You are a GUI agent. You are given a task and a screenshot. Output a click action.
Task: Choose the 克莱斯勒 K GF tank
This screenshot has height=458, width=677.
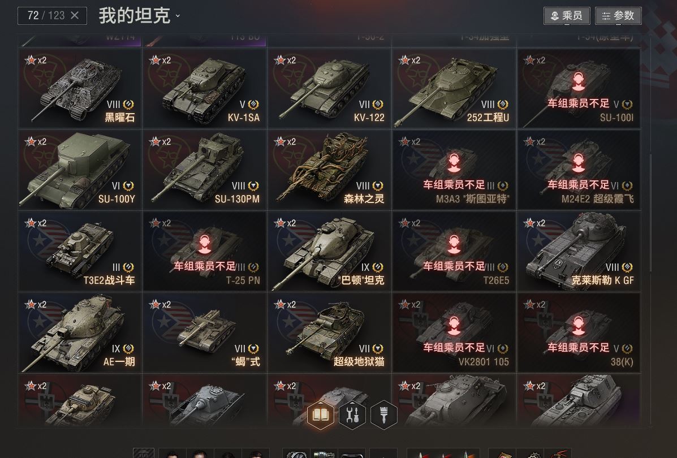coord(579,251)
